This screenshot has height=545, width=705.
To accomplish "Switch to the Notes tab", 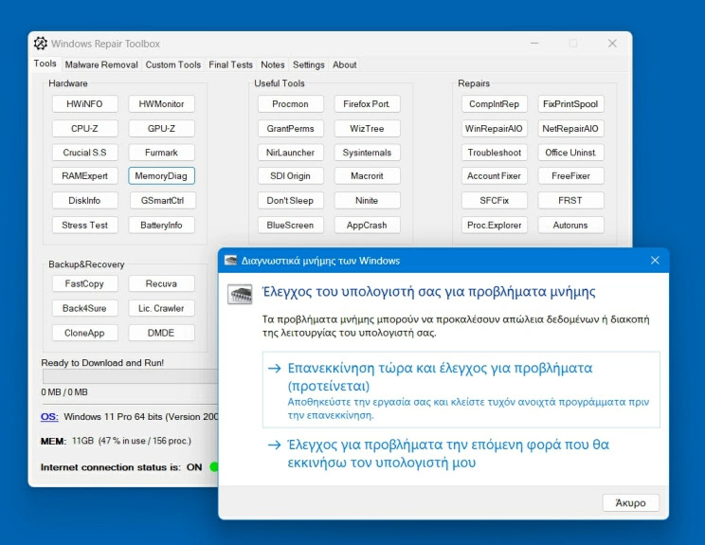I will pos(273,64).
